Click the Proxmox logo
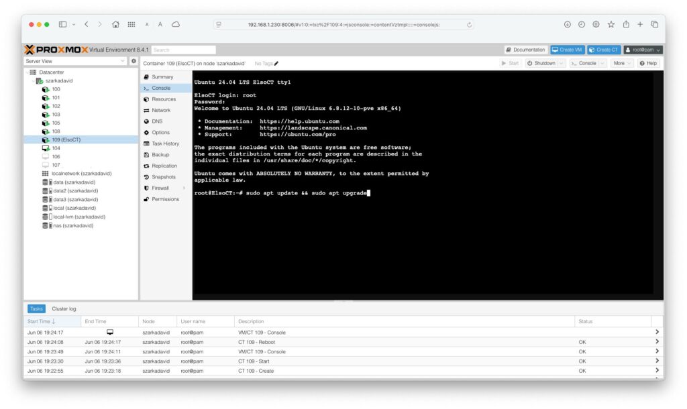687x409 pixels. 56,50
